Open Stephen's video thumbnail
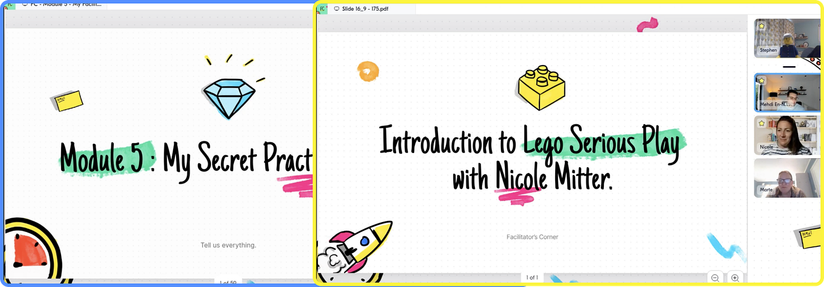Viewport: 824px width, 287px height. pyautogui.click(x=787, y=38)
